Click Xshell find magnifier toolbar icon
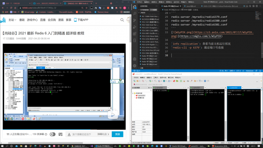Viewport: 263px width, 148px height. [155, 81]
